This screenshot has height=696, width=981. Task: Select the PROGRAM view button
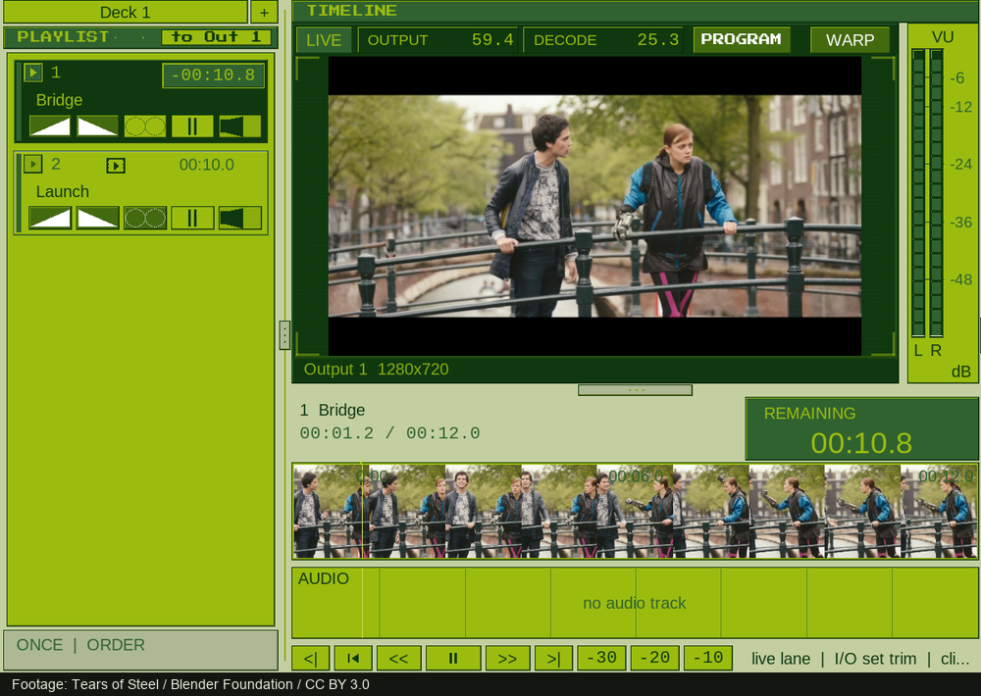click(741, 39)
